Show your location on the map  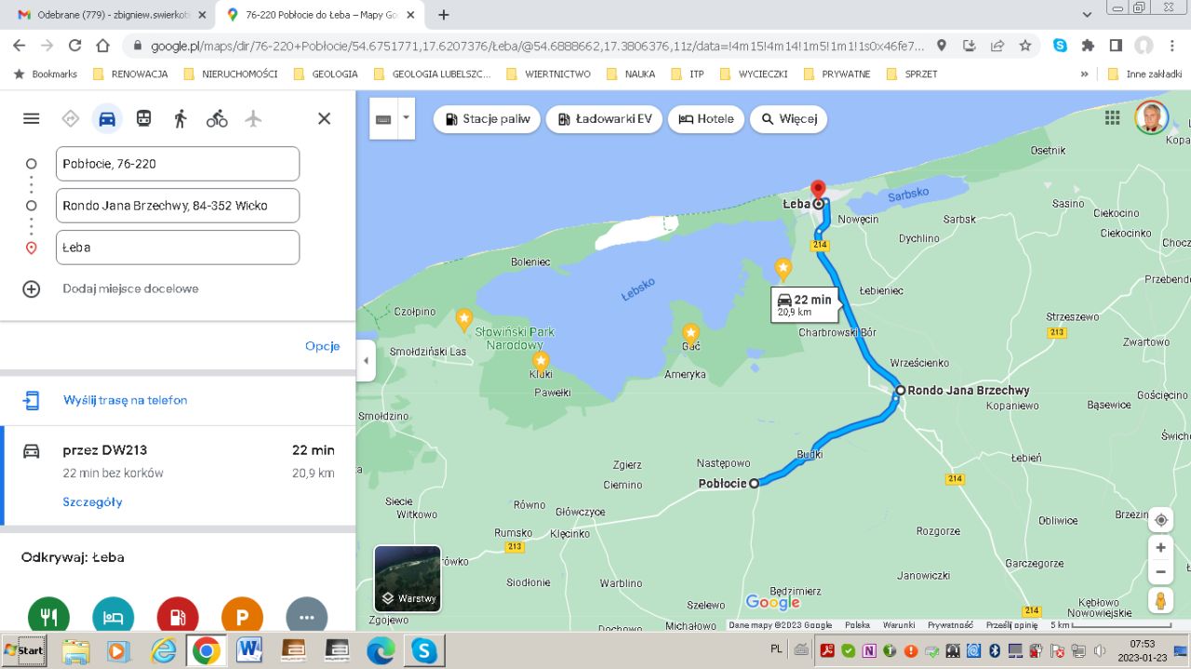pyautogui.click(x=1160, y=520)
